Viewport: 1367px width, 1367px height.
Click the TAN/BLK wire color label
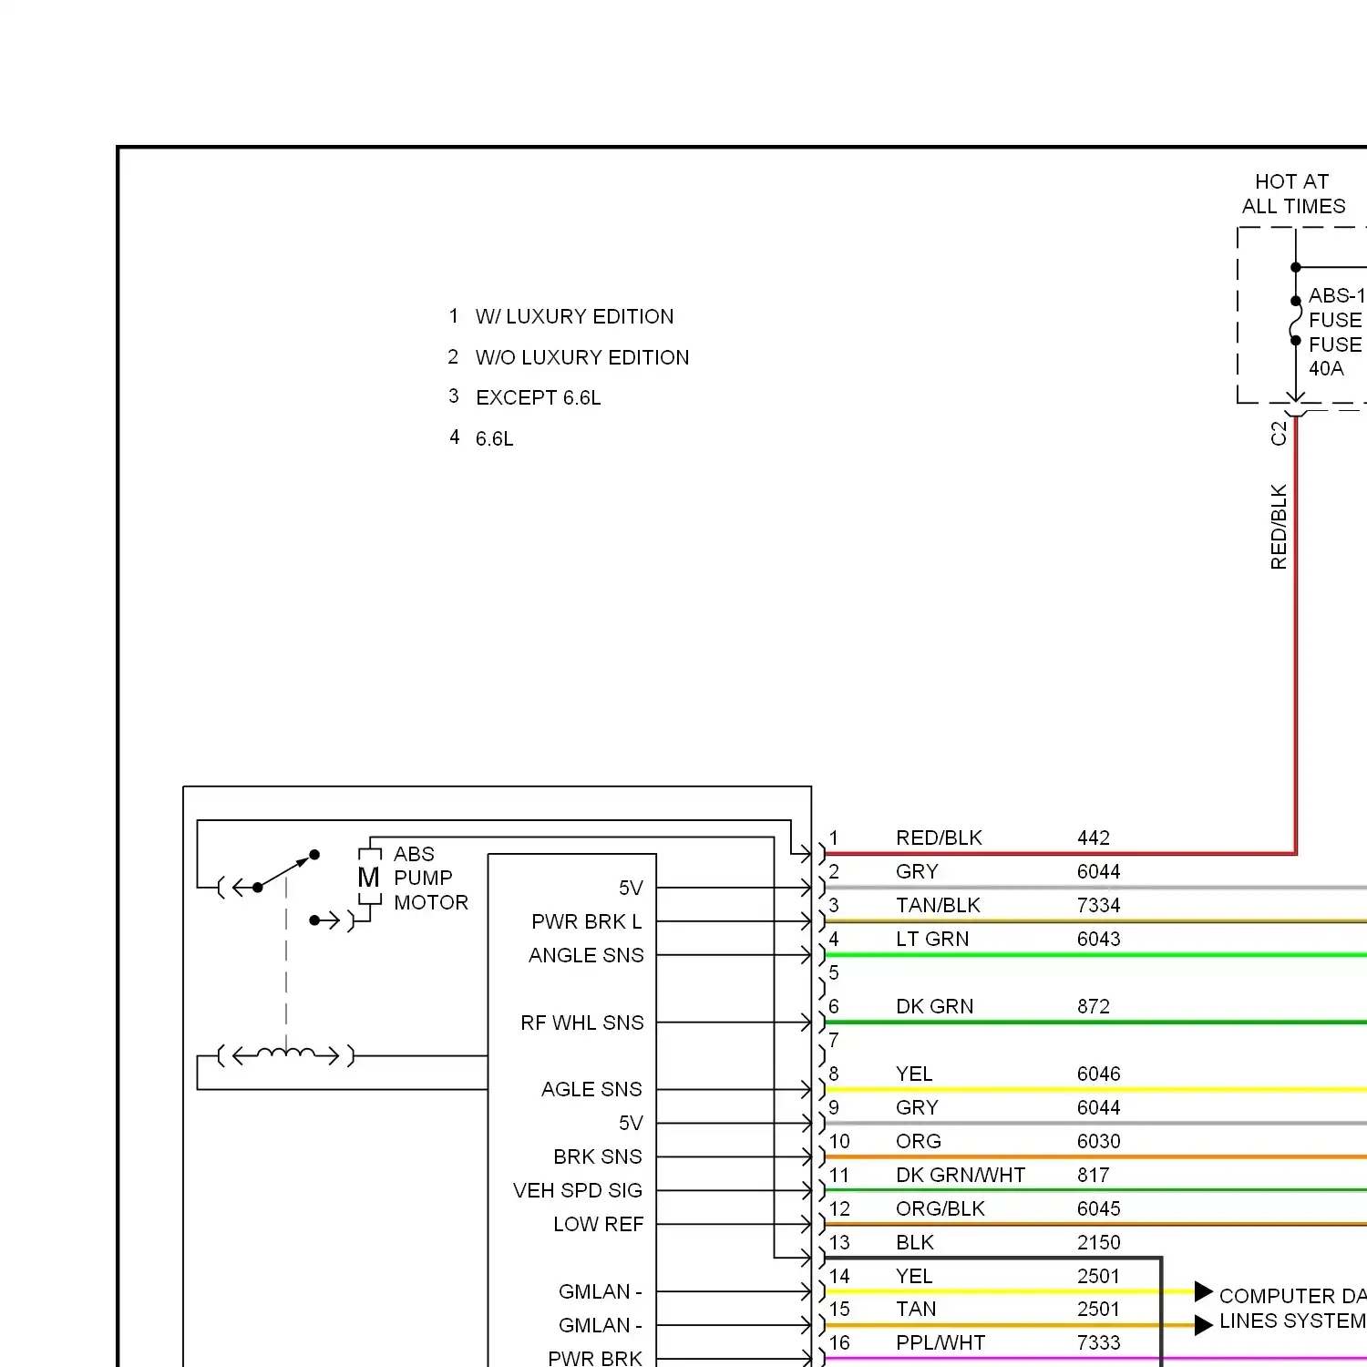point(938,905)
